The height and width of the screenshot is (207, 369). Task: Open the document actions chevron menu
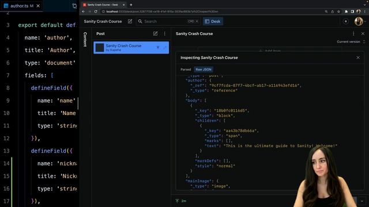tap(362, 201)
